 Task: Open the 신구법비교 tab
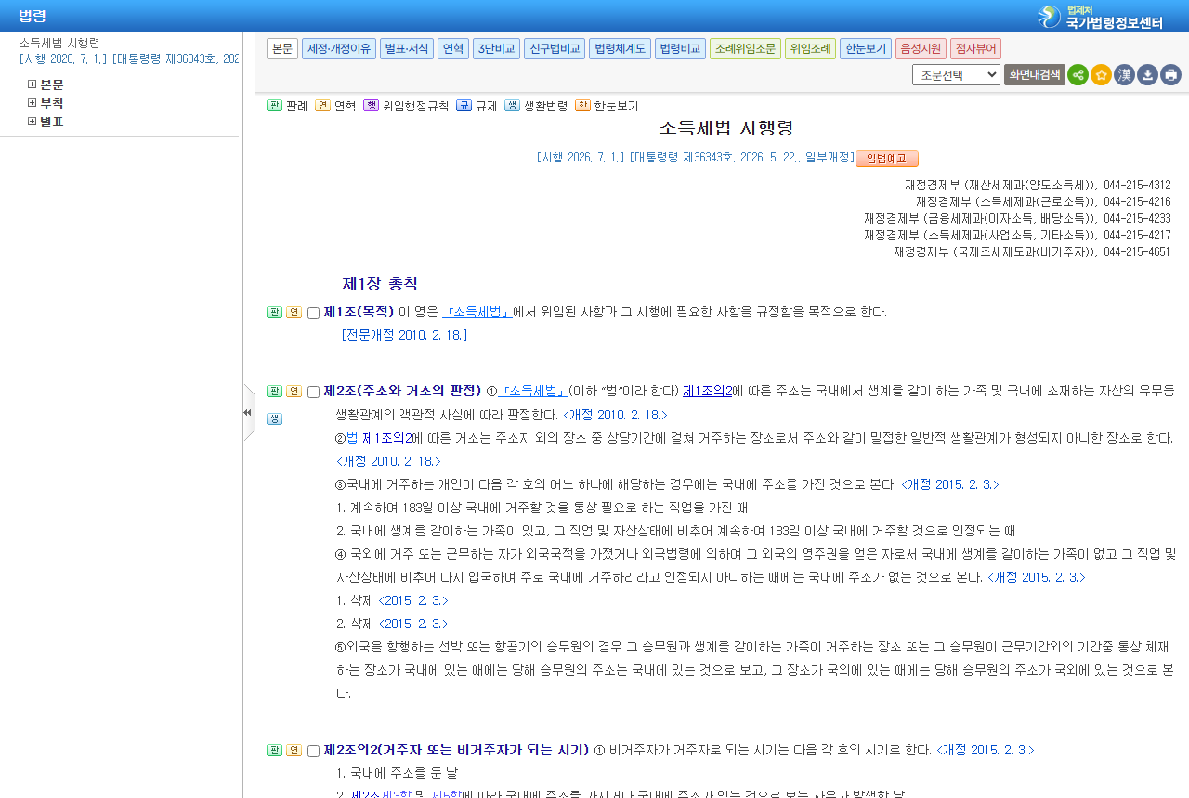coord(555,48)
